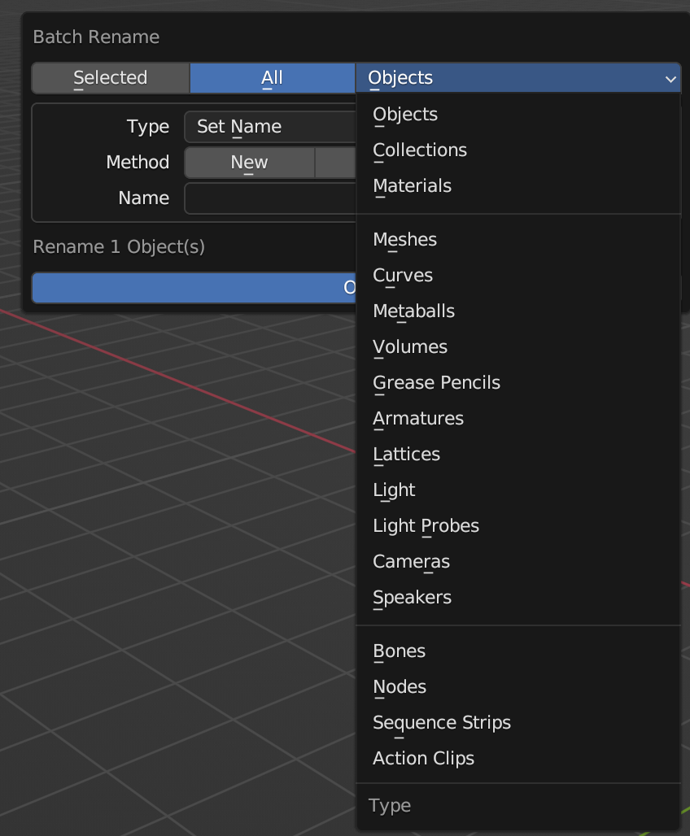Choose Materials from the dropdown list
Viewport: 690px width, 836px height.
412,186
